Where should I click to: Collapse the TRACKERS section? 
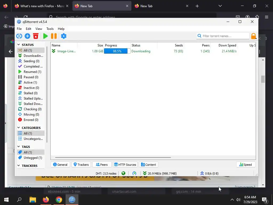[19, 165]
